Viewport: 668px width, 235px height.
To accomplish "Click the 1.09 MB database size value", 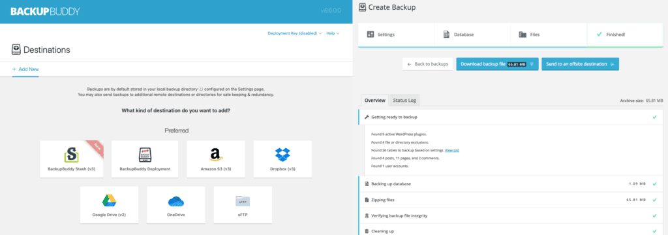I will click(637, 184).
